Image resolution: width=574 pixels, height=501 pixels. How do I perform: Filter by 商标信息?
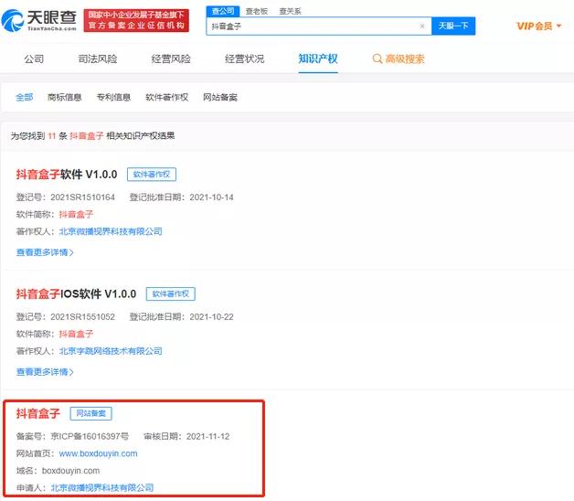[64, 97]
